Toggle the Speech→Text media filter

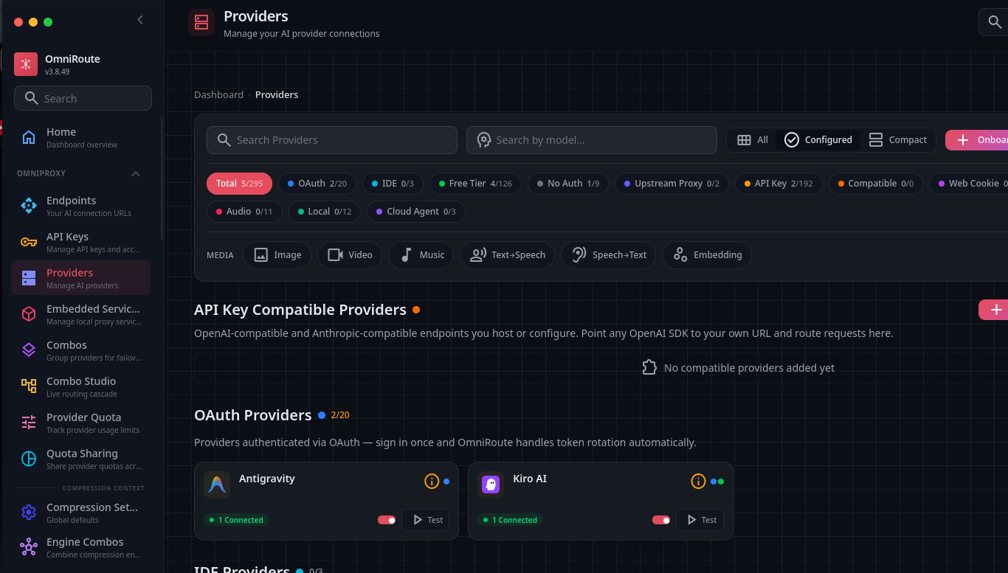pyautogui.click(x=609, y=255)
